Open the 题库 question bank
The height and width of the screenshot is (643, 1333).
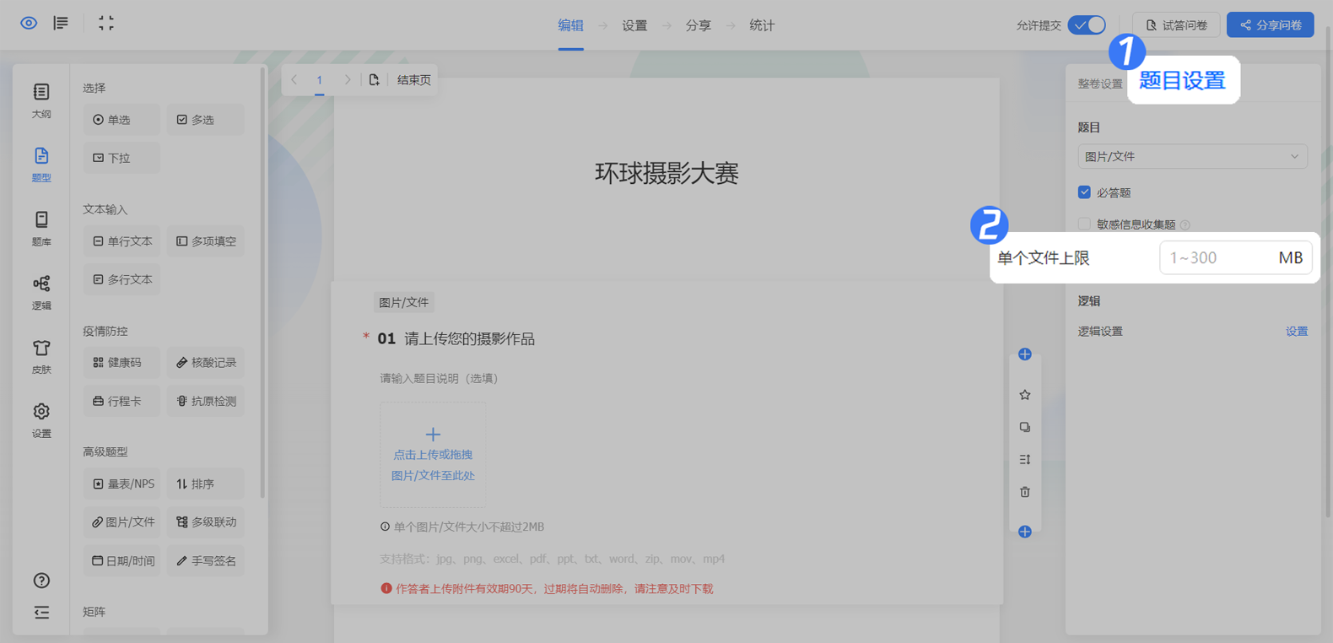(x=41, y=228)
